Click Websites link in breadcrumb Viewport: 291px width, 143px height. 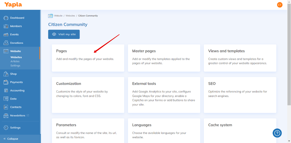click(x=70, y=16)
